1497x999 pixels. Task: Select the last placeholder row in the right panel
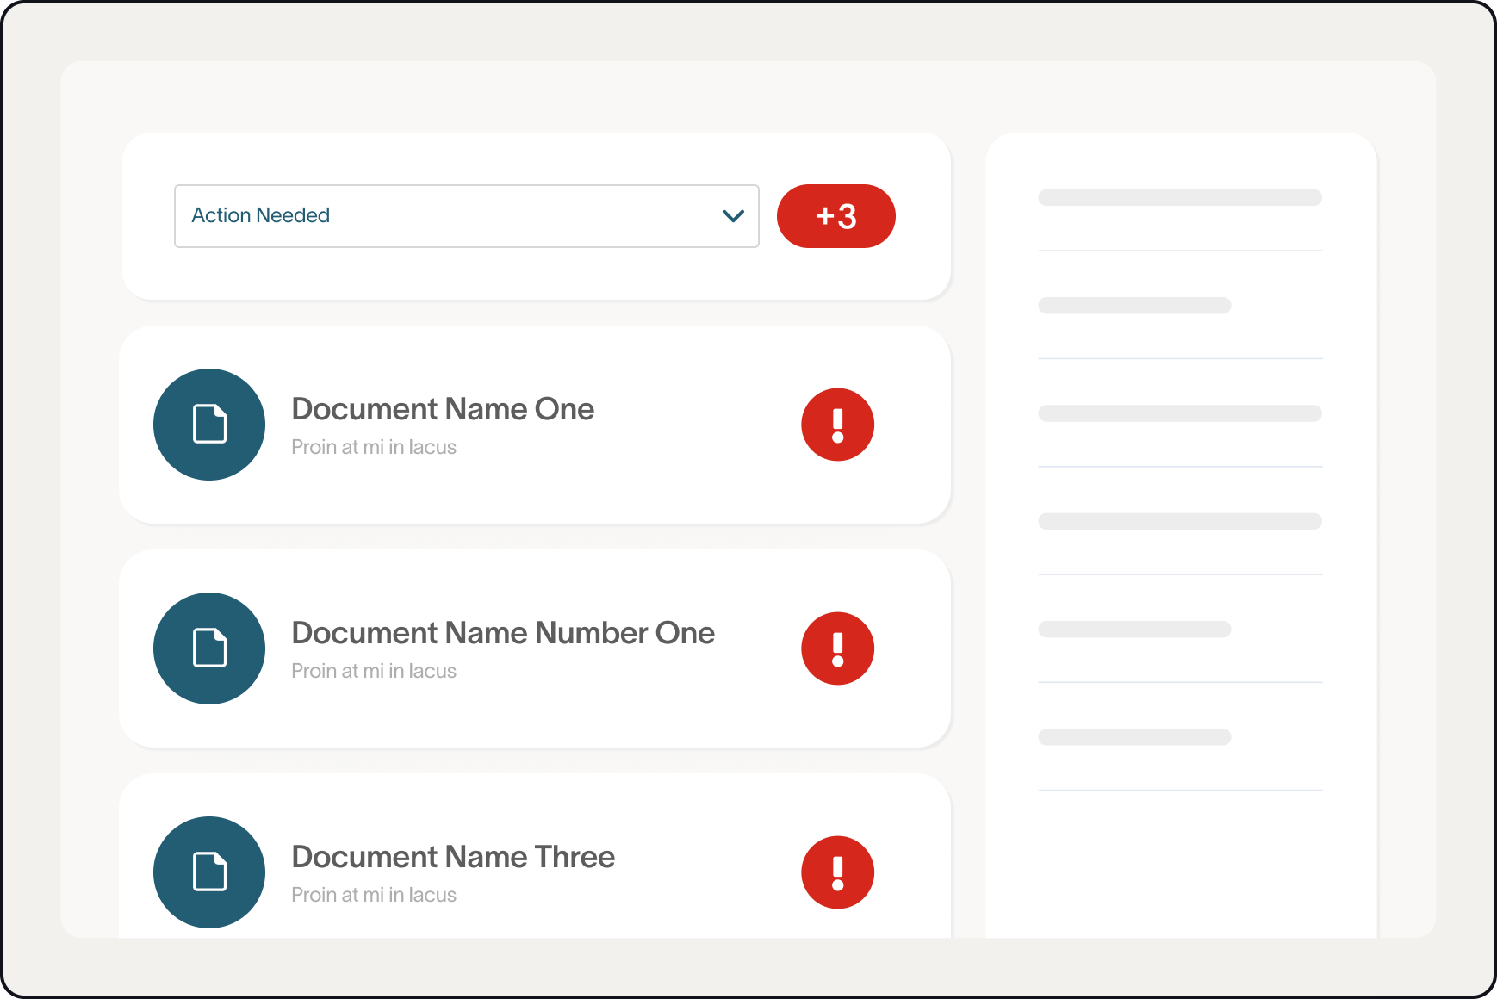[x=1134, y=737]
